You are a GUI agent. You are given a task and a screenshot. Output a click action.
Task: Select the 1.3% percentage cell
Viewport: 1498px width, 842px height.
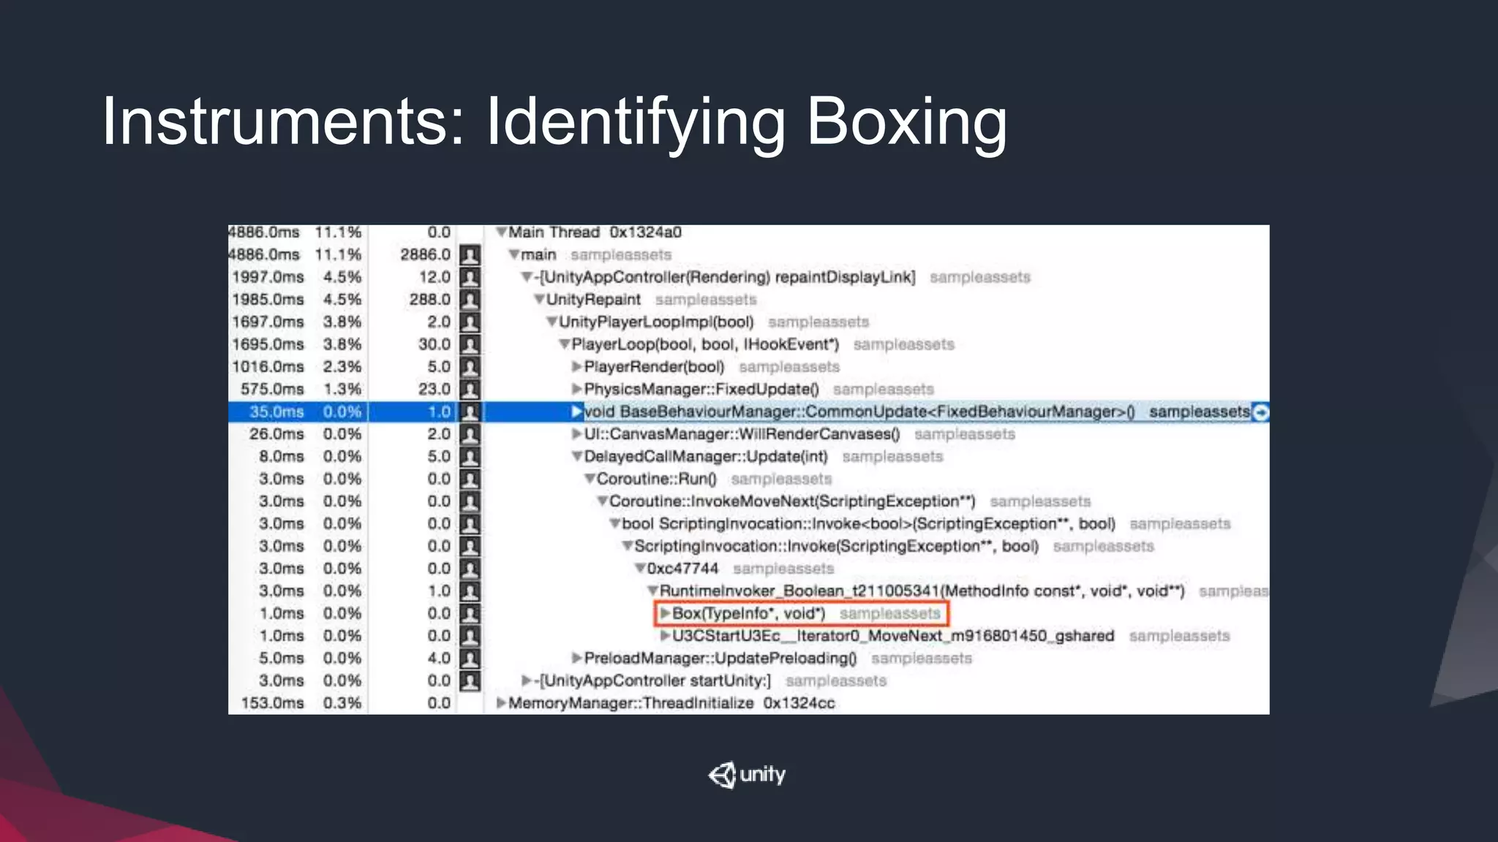point(342,390)
